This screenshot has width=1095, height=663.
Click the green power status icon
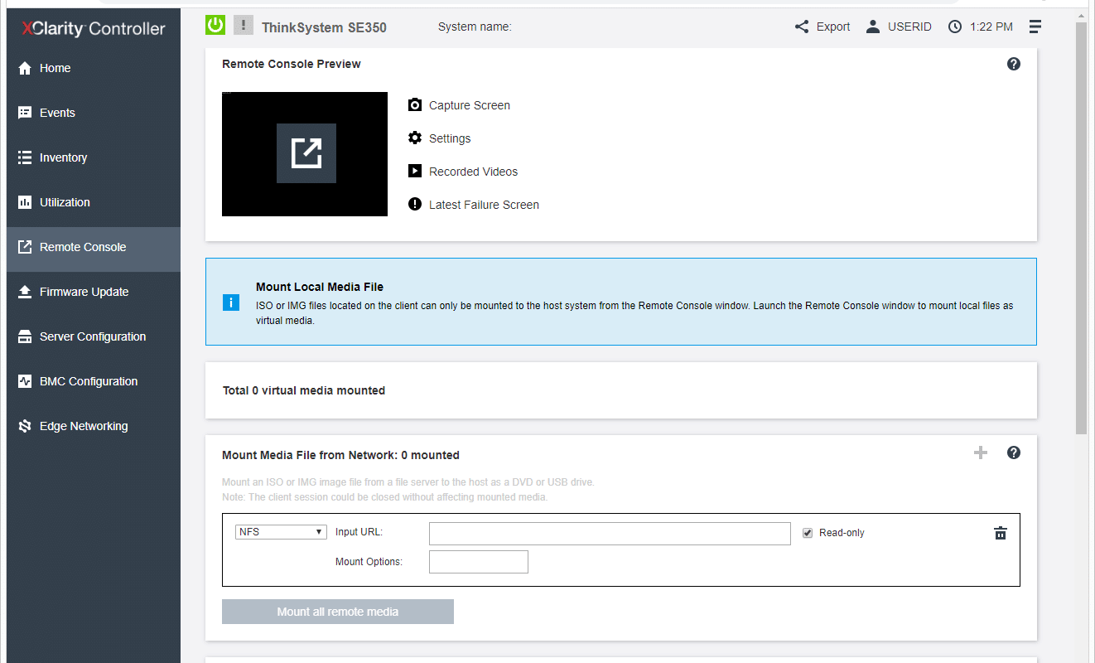pos(215,25)
